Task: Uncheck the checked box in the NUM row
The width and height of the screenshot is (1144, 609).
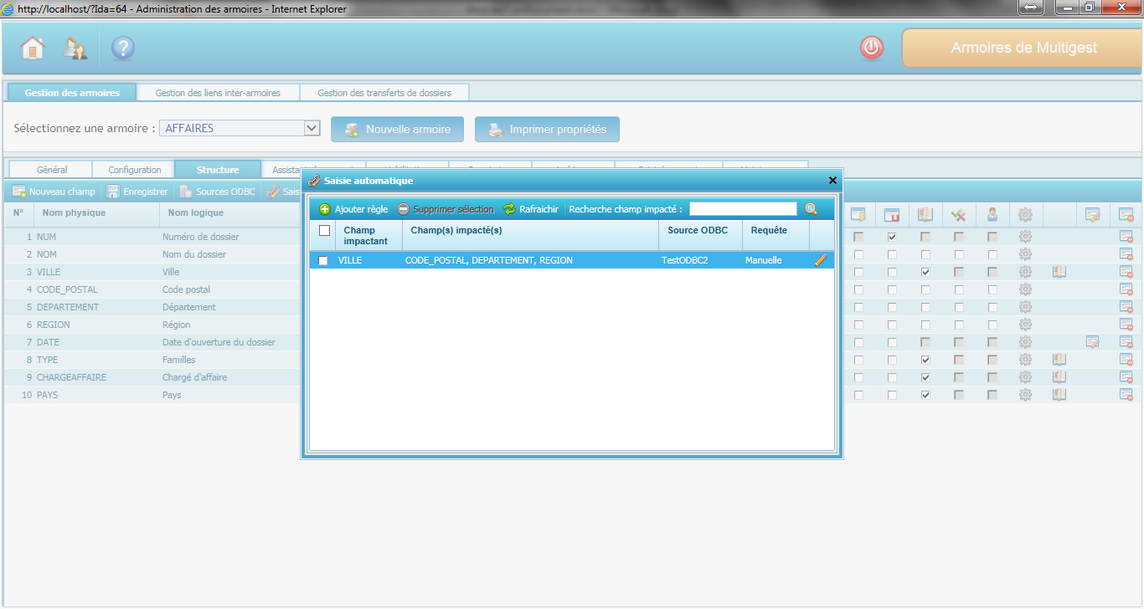Action: (x=892, y=238)
